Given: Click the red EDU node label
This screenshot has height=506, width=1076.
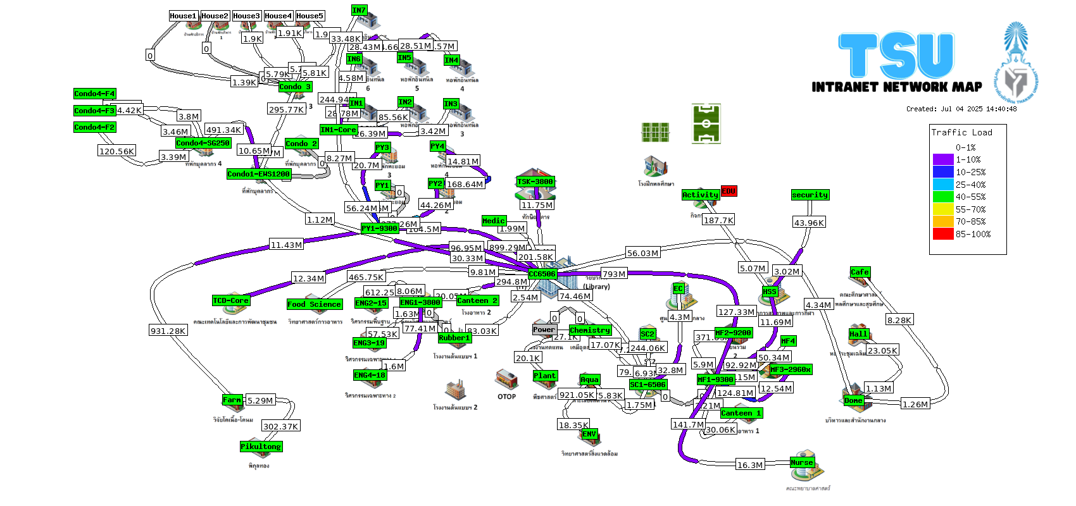Looking at the screenshot, I should [x=729, y=191].
